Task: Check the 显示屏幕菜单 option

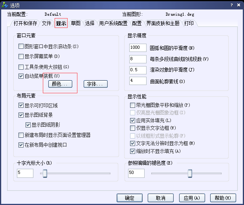Action: click(x=21, y=56)
